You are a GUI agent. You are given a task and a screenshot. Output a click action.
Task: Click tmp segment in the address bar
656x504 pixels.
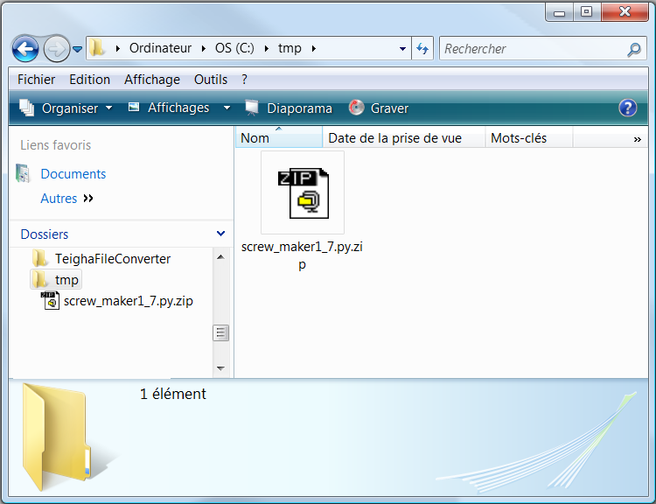click(x=290, y=48)
